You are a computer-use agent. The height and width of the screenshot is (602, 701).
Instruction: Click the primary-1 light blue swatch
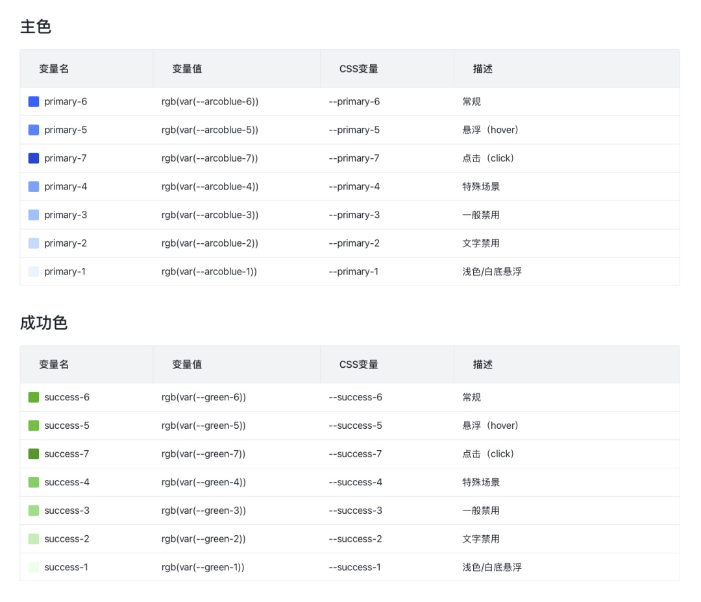(x=34, y=271)
